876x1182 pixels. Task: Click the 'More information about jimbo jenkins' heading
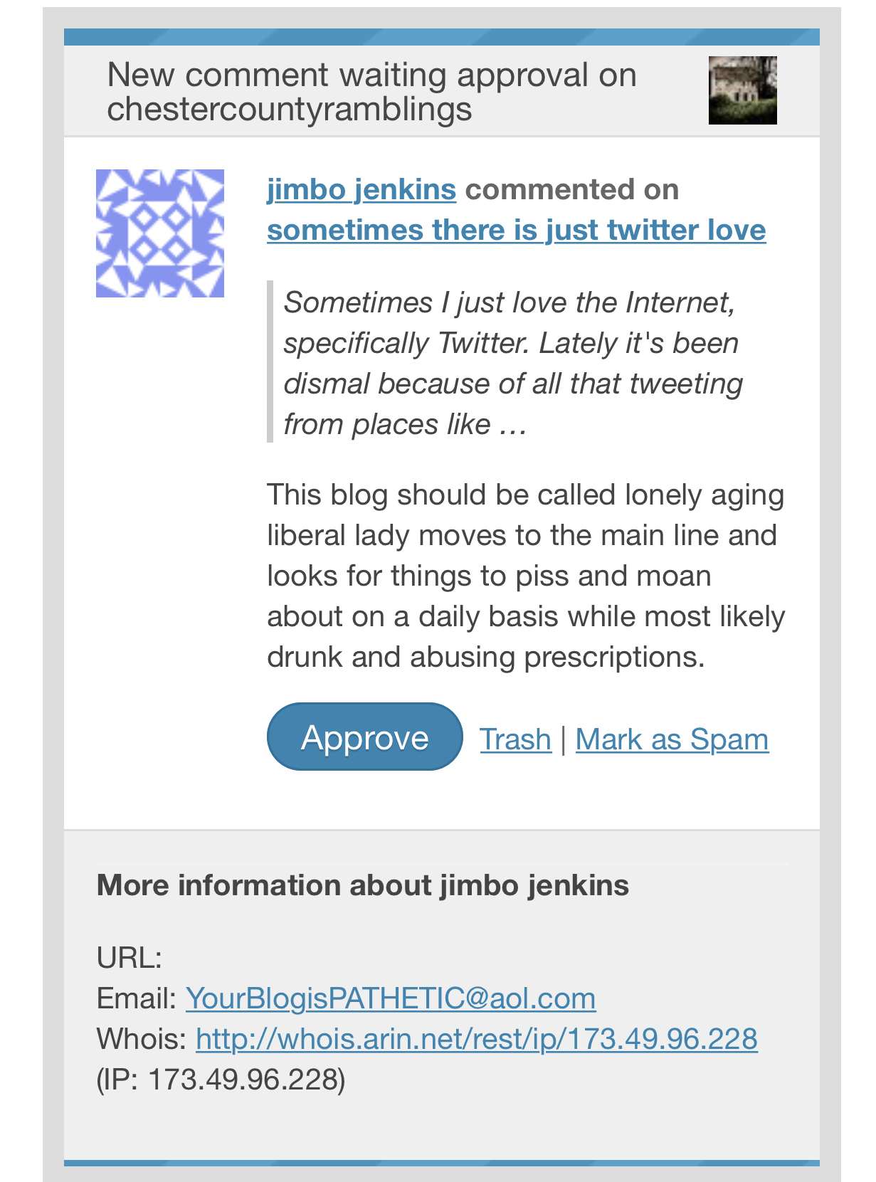click(363, 885)
